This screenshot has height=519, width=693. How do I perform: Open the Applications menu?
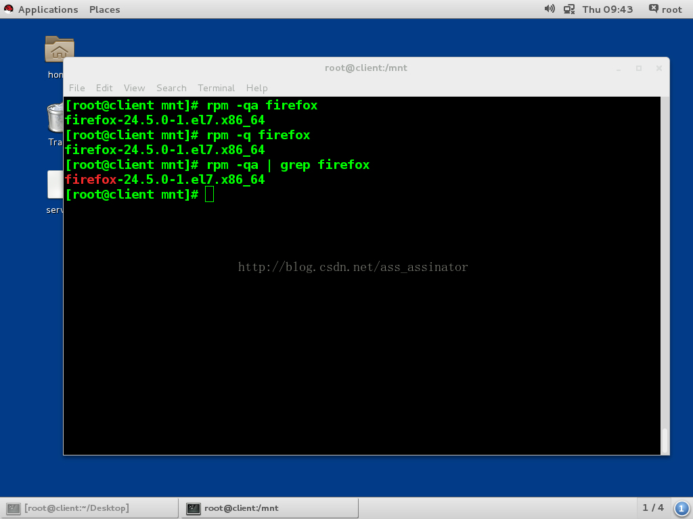coord(48,9)
